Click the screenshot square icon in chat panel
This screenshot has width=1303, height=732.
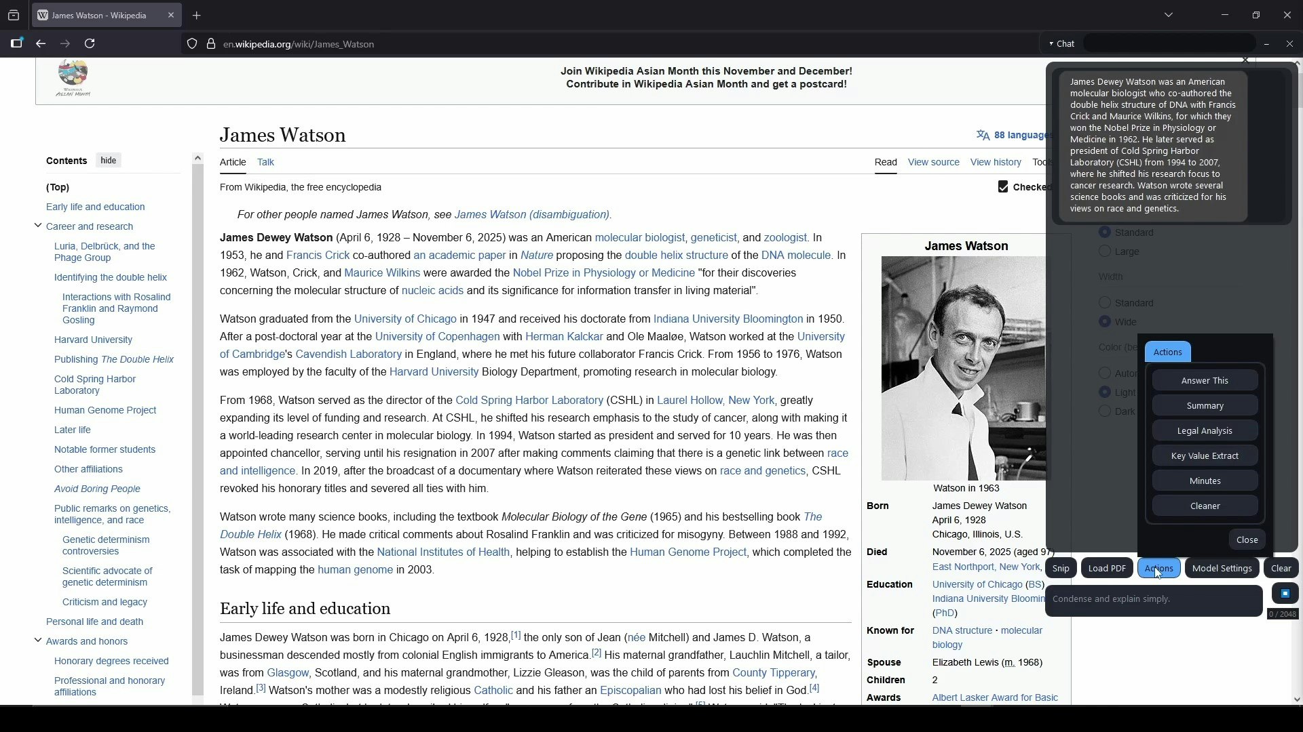1285,593
